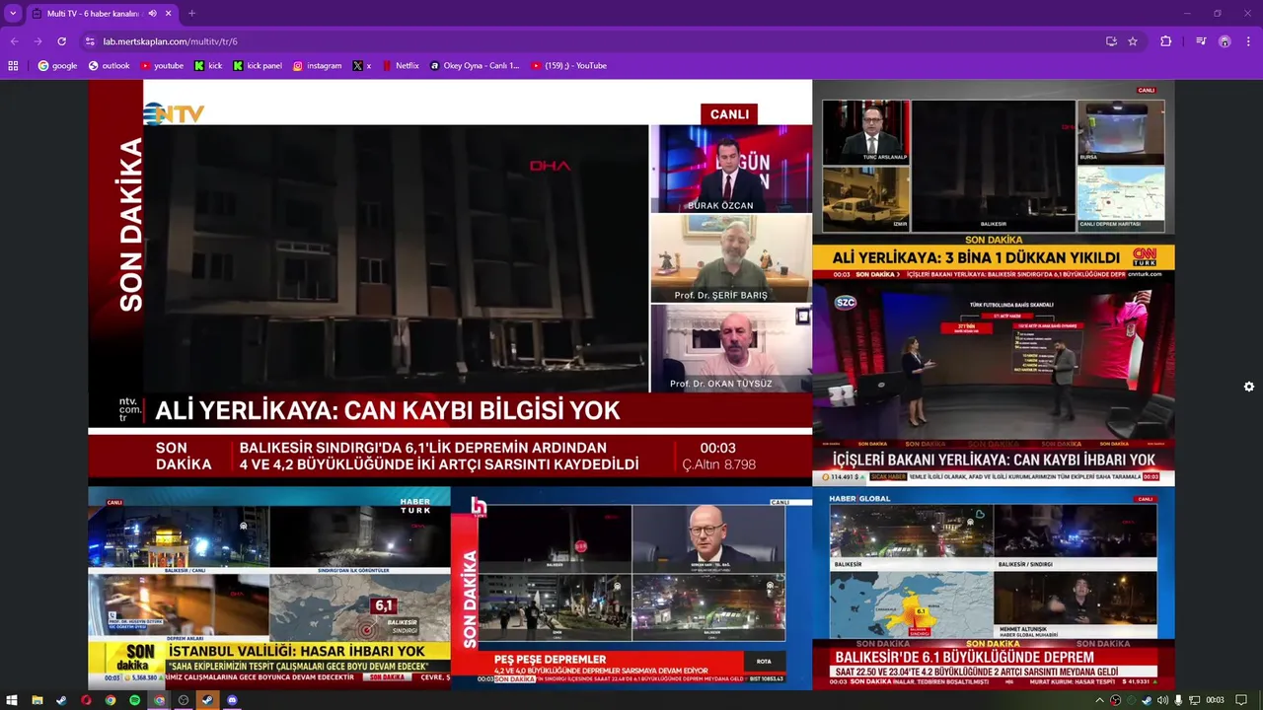The width and height of the screenshot is (1263, 710).
Task: Open the Okey Oyna bookmark
Action: pos(475,66)
